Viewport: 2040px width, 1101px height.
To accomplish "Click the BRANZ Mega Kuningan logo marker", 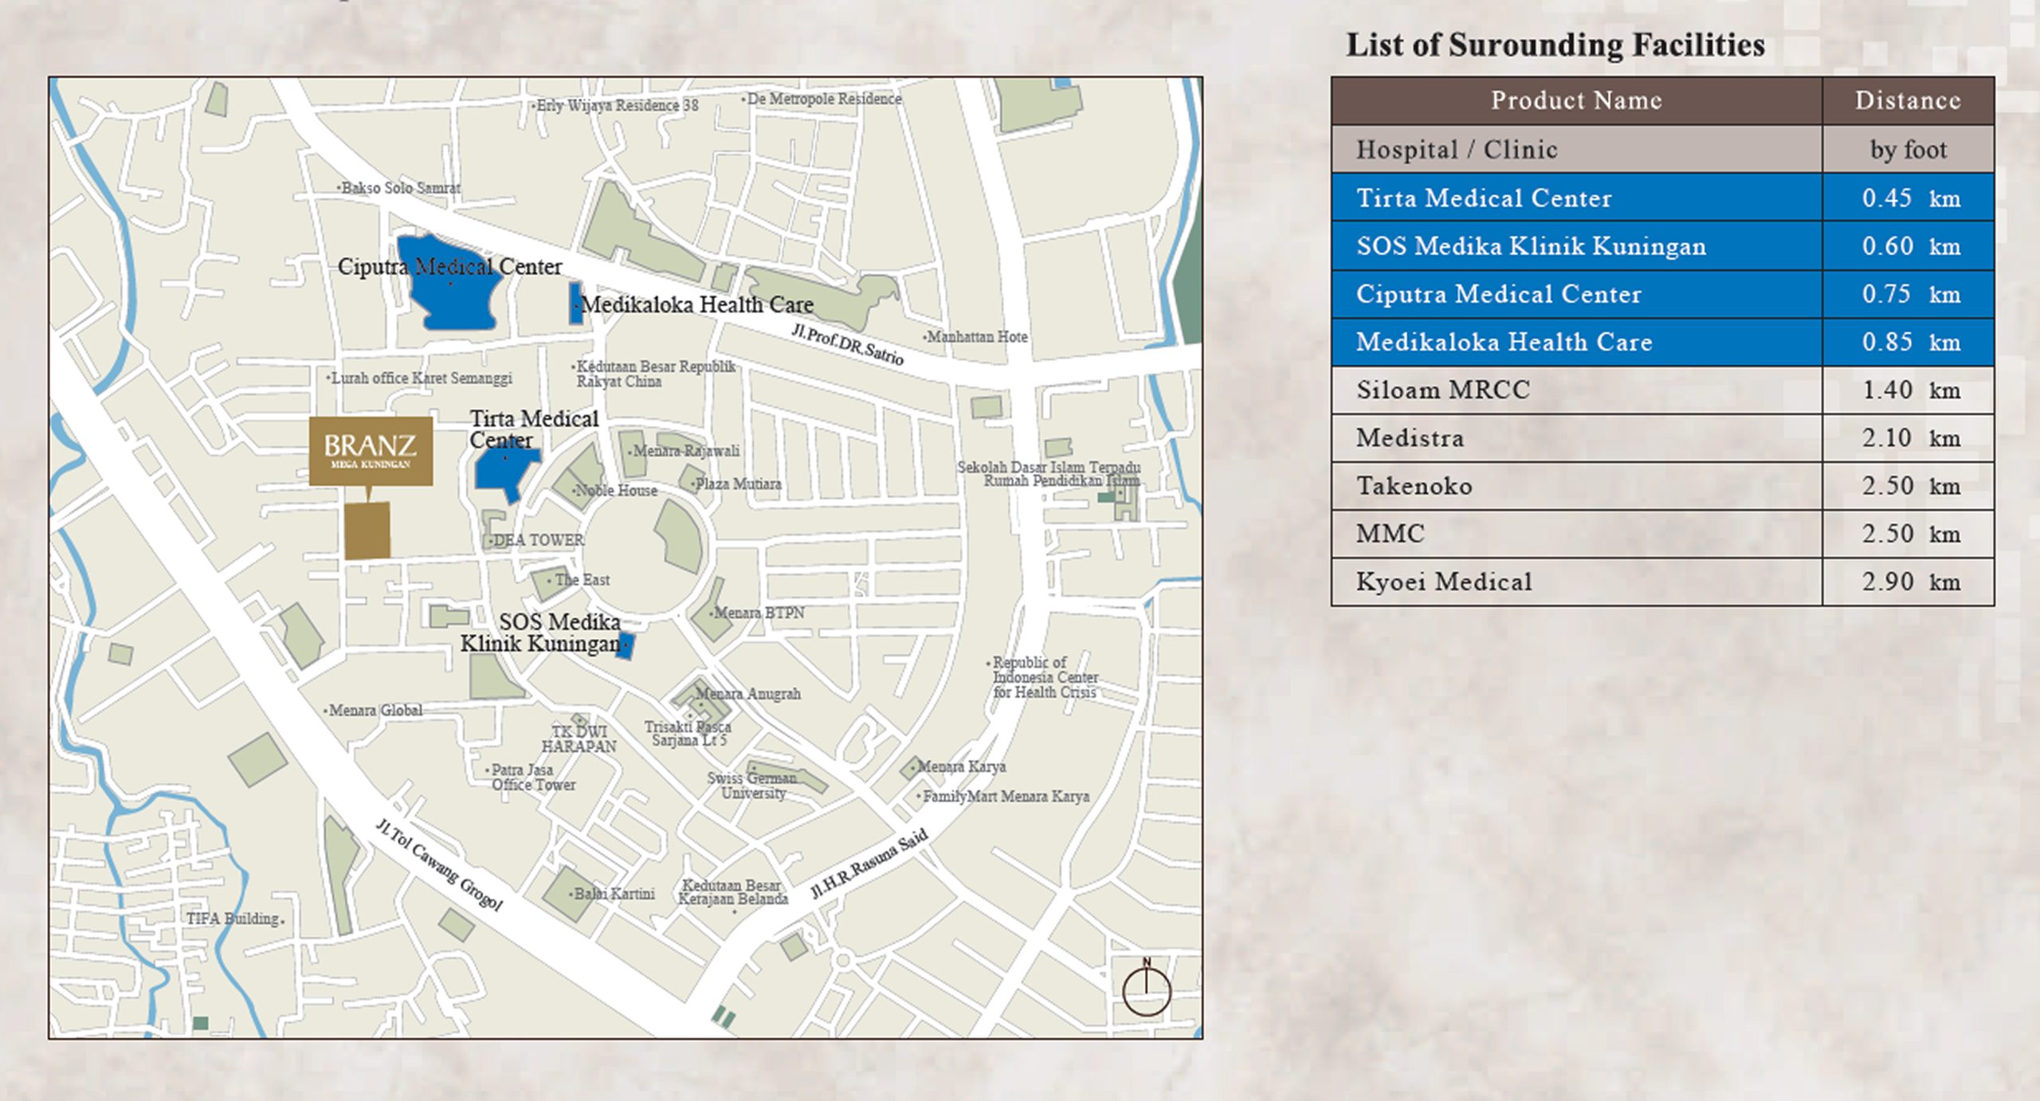I will coord(371,451).
